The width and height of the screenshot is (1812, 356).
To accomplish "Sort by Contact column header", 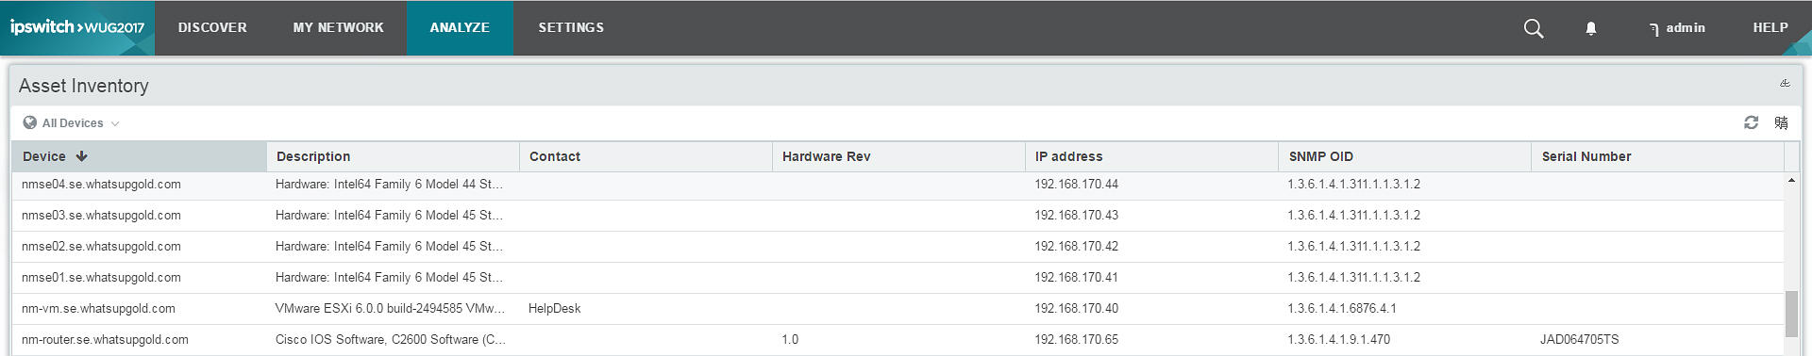I will tap(646, 156).
